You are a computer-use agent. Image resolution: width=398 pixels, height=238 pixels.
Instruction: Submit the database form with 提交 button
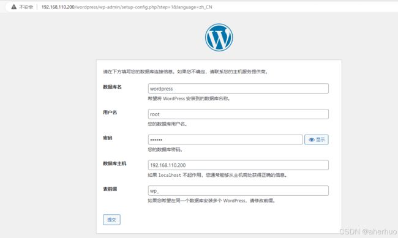(x=111, y=220)
